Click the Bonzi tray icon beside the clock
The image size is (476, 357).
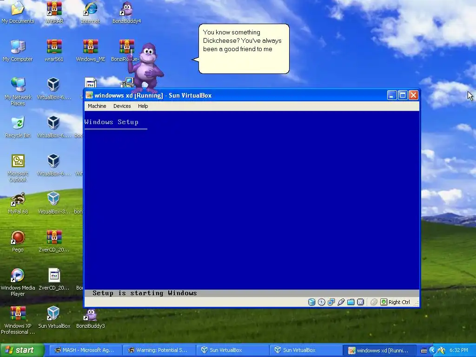[442, 350]
